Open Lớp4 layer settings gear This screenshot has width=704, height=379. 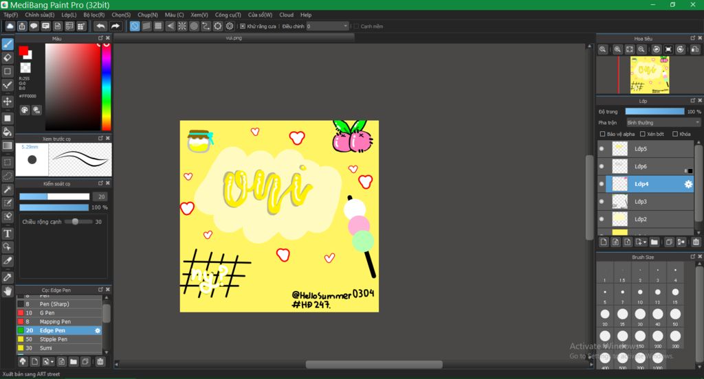pyautogui.click(x=687, y=184)
